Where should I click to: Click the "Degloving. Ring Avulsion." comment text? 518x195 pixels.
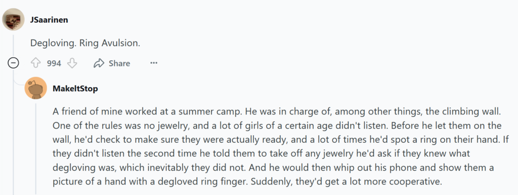(x=85, y=43)
